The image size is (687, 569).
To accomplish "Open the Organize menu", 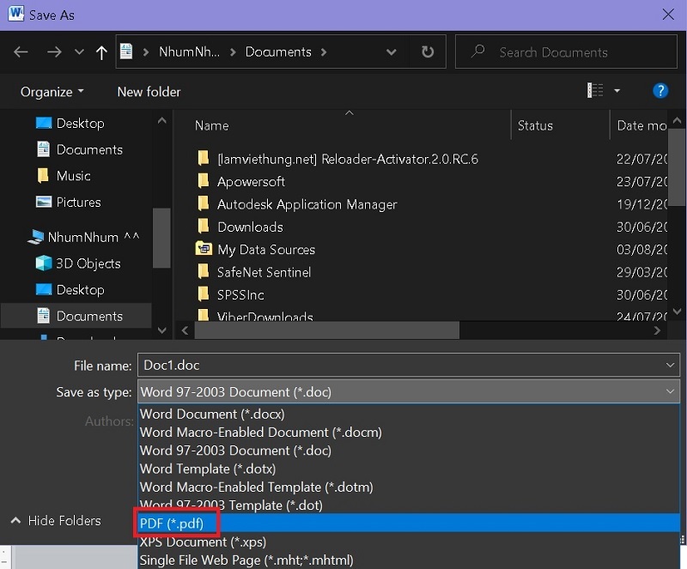I will (x=52, y=92).
